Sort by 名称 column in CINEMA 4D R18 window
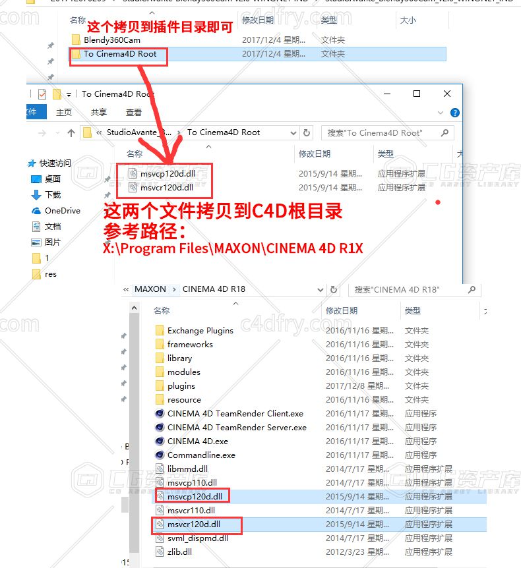This screenshot has width=521, height=568. tap(162, 310)
